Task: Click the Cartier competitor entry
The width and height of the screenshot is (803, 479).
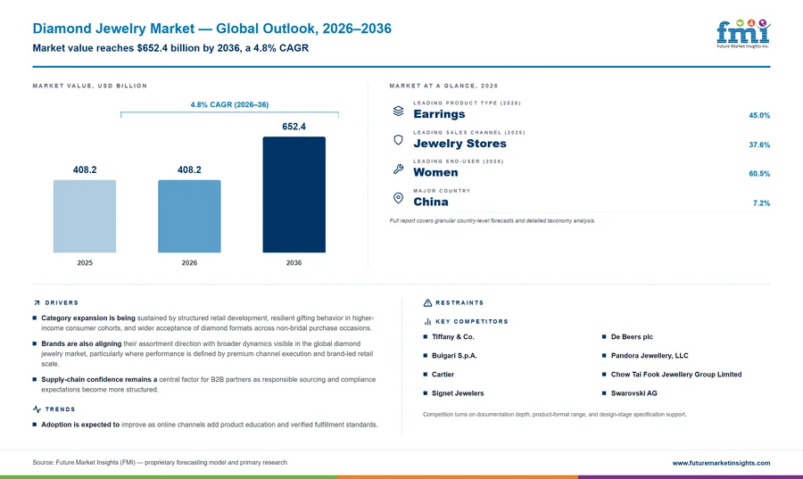Action: [x=443, y=375]
